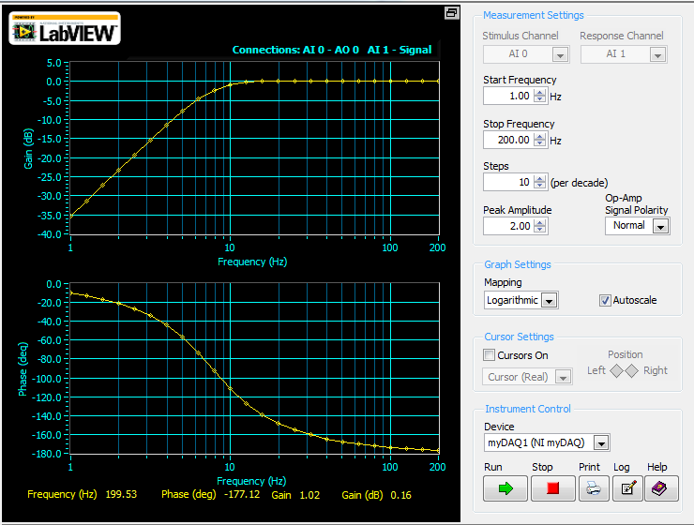694x525 pixels.
Task: Expand Op-Amp Signal Polarity Normal dropdown
Action: (x=661, y=227)
